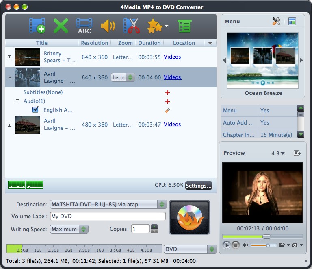This screenshot has width=312, height=269.
Task: Open effects dropdown arrow beside the stars
Action: [x=167, y=26]
